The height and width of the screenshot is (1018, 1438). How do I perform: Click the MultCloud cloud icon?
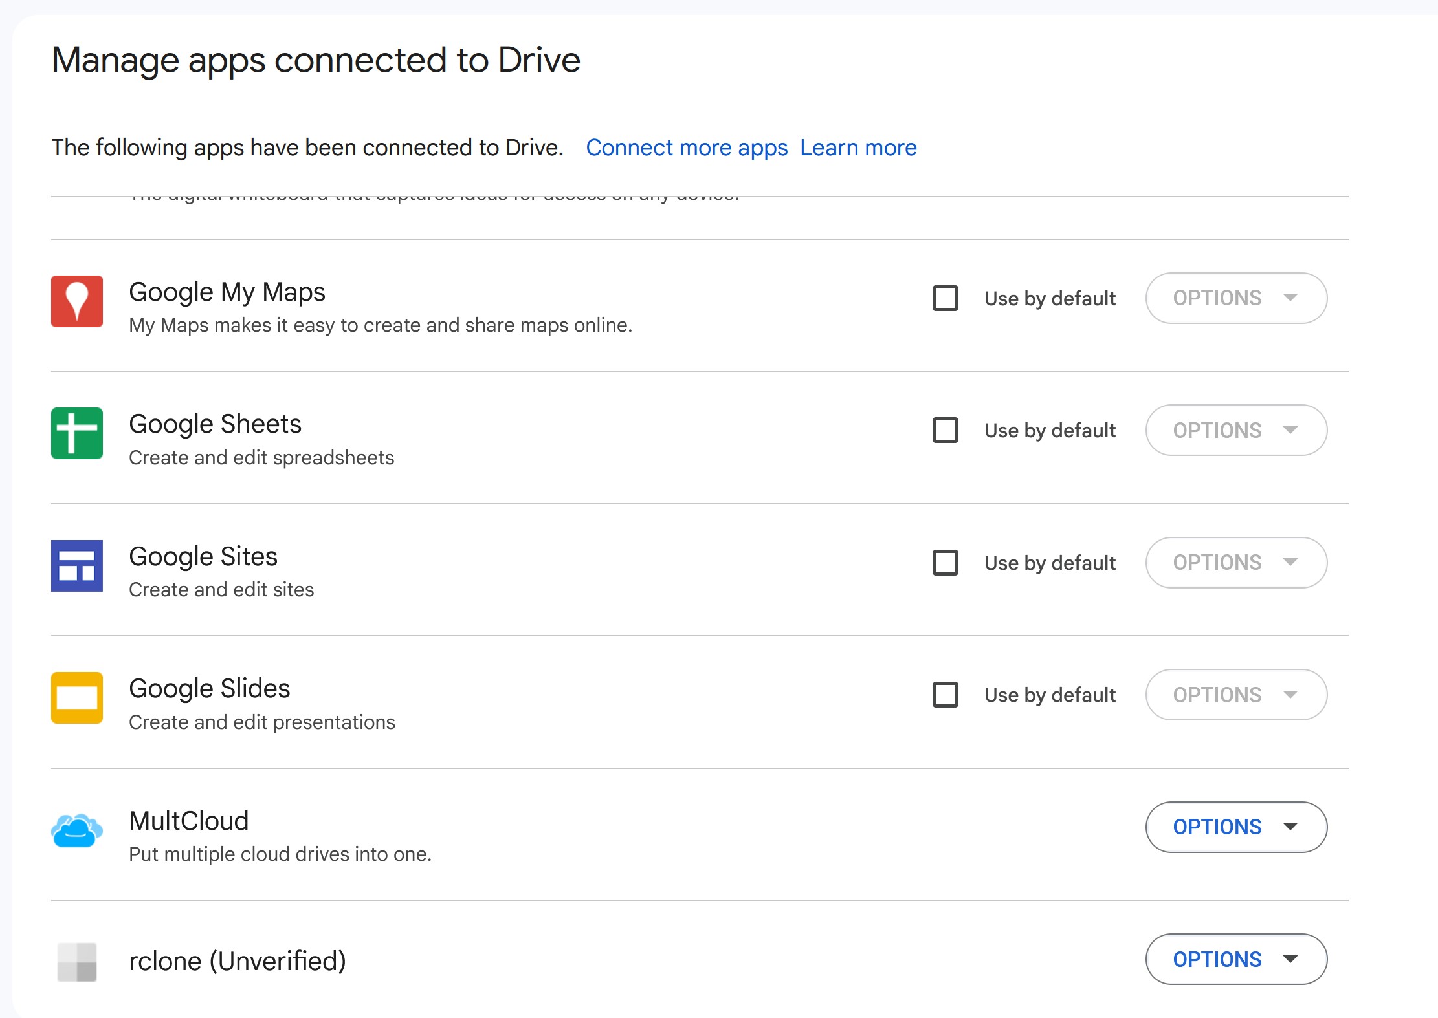77,830
